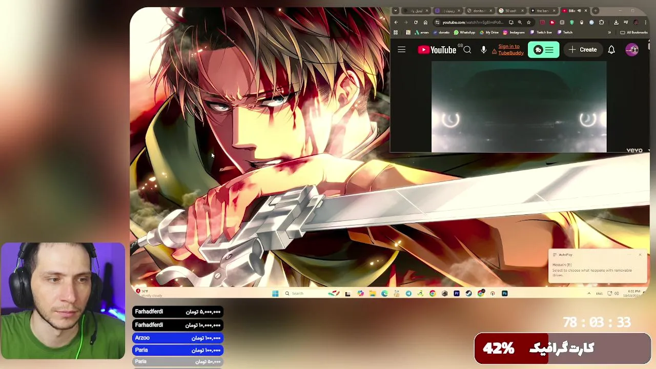Open Instagram bookmark

click(x=514, y=32)
